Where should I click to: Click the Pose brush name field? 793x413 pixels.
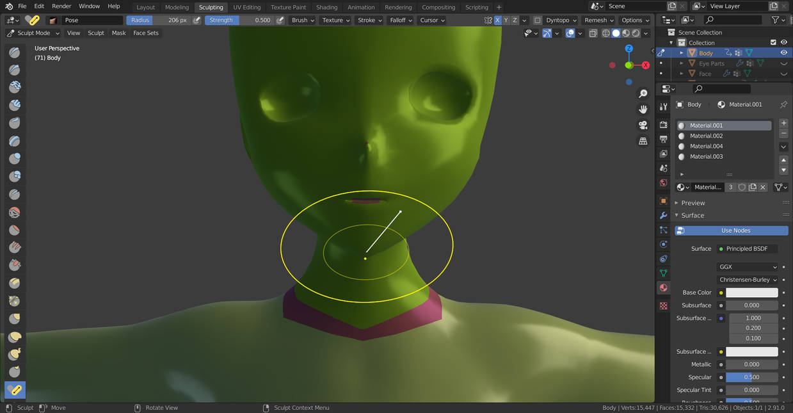pyautogui.click(x=92, y=20)
